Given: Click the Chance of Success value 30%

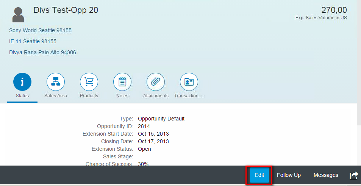Looking at the screenshot, I should [x=143, y=164].
